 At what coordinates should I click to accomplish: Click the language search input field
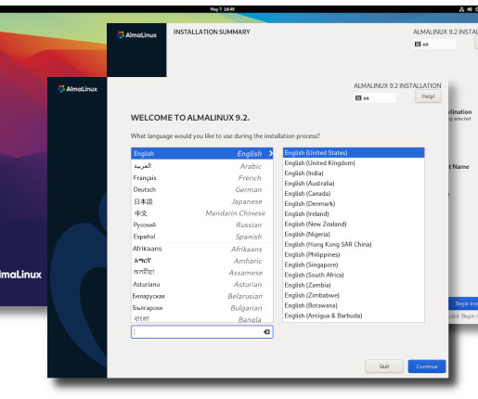201,332
